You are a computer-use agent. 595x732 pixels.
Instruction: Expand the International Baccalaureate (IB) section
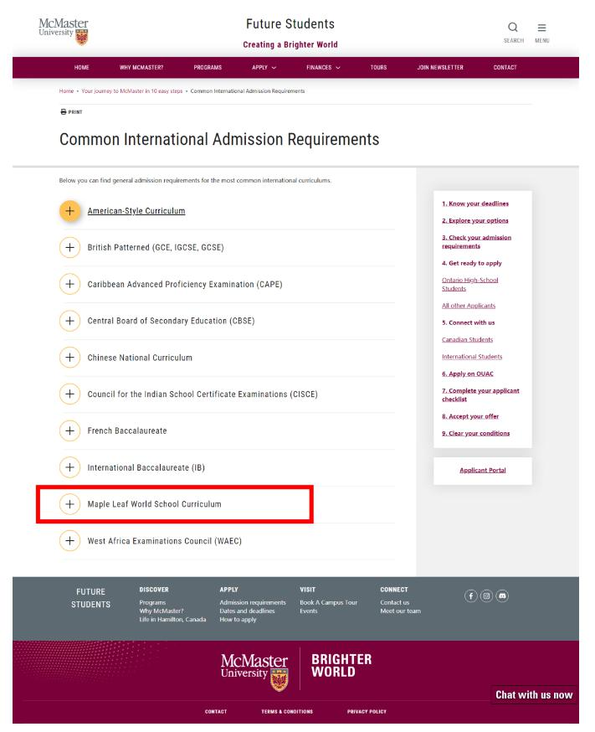[71, 467]
